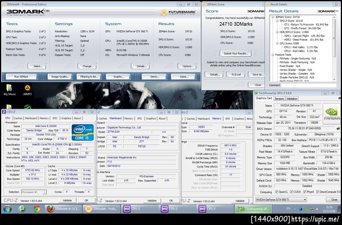Click Change... under Settings
The height and width of the screenshot is (225, 342).
click(87, 66)
